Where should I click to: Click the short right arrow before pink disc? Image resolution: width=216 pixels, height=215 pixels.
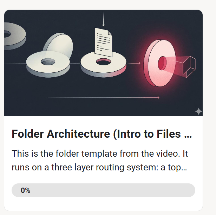134,63
